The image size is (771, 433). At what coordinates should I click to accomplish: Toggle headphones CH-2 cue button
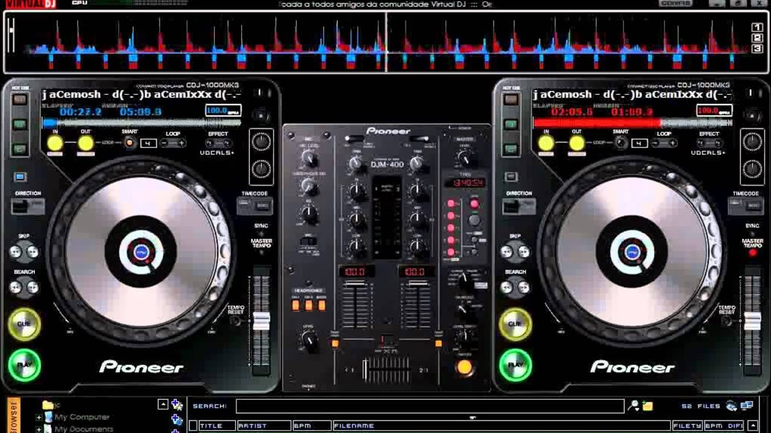308,305
